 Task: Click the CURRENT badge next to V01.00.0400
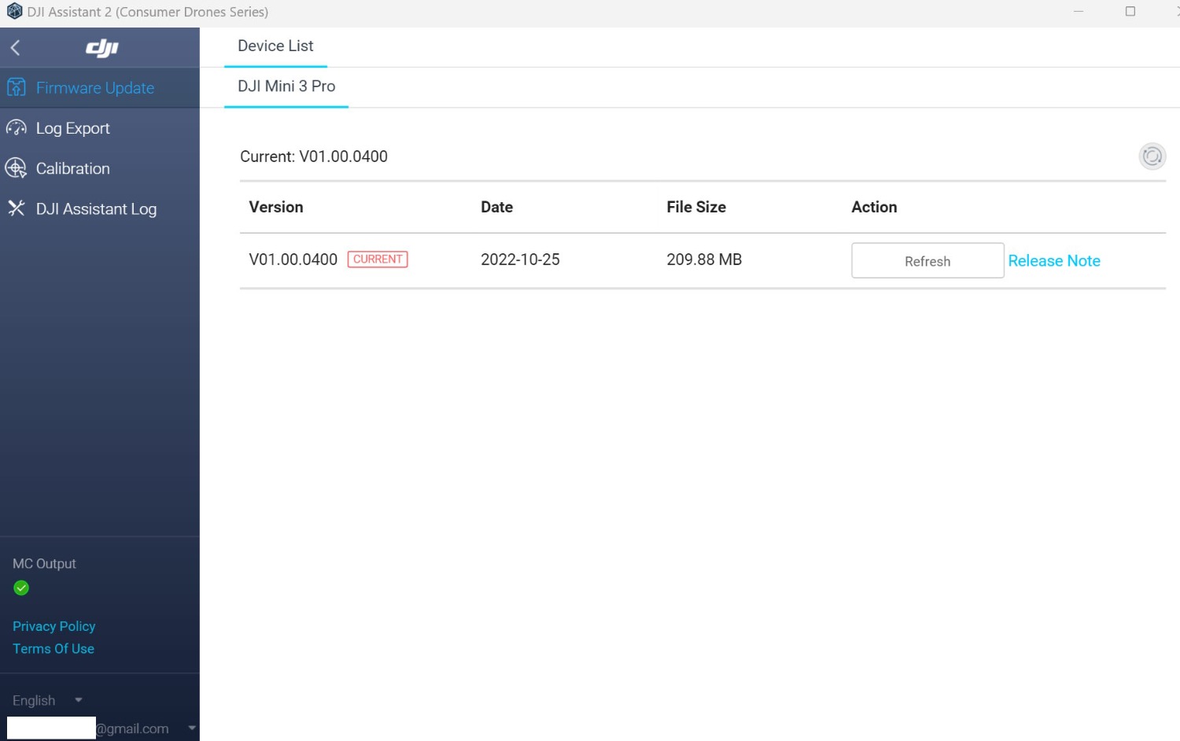pyautogui.click(x=378, y=259)
